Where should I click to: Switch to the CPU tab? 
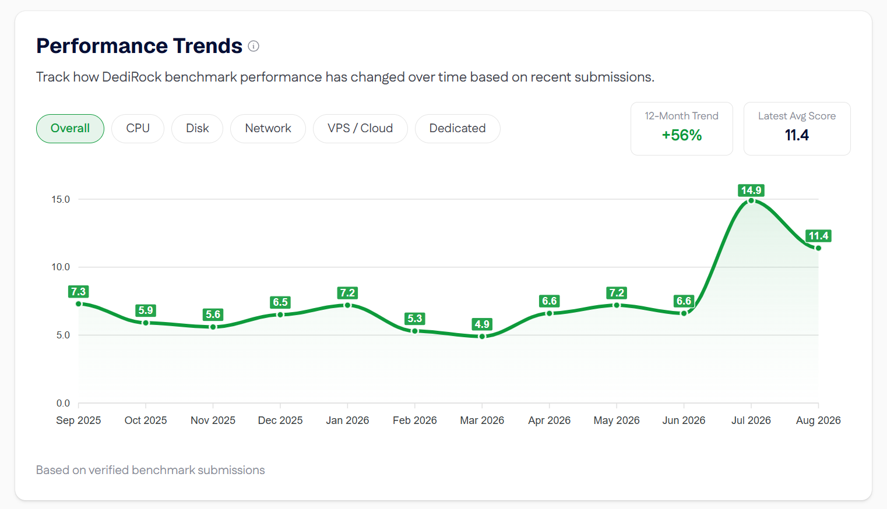(x=138, y=129)
